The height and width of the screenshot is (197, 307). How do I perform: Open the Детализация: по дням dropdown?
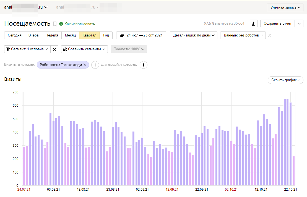tap(193, 35)
